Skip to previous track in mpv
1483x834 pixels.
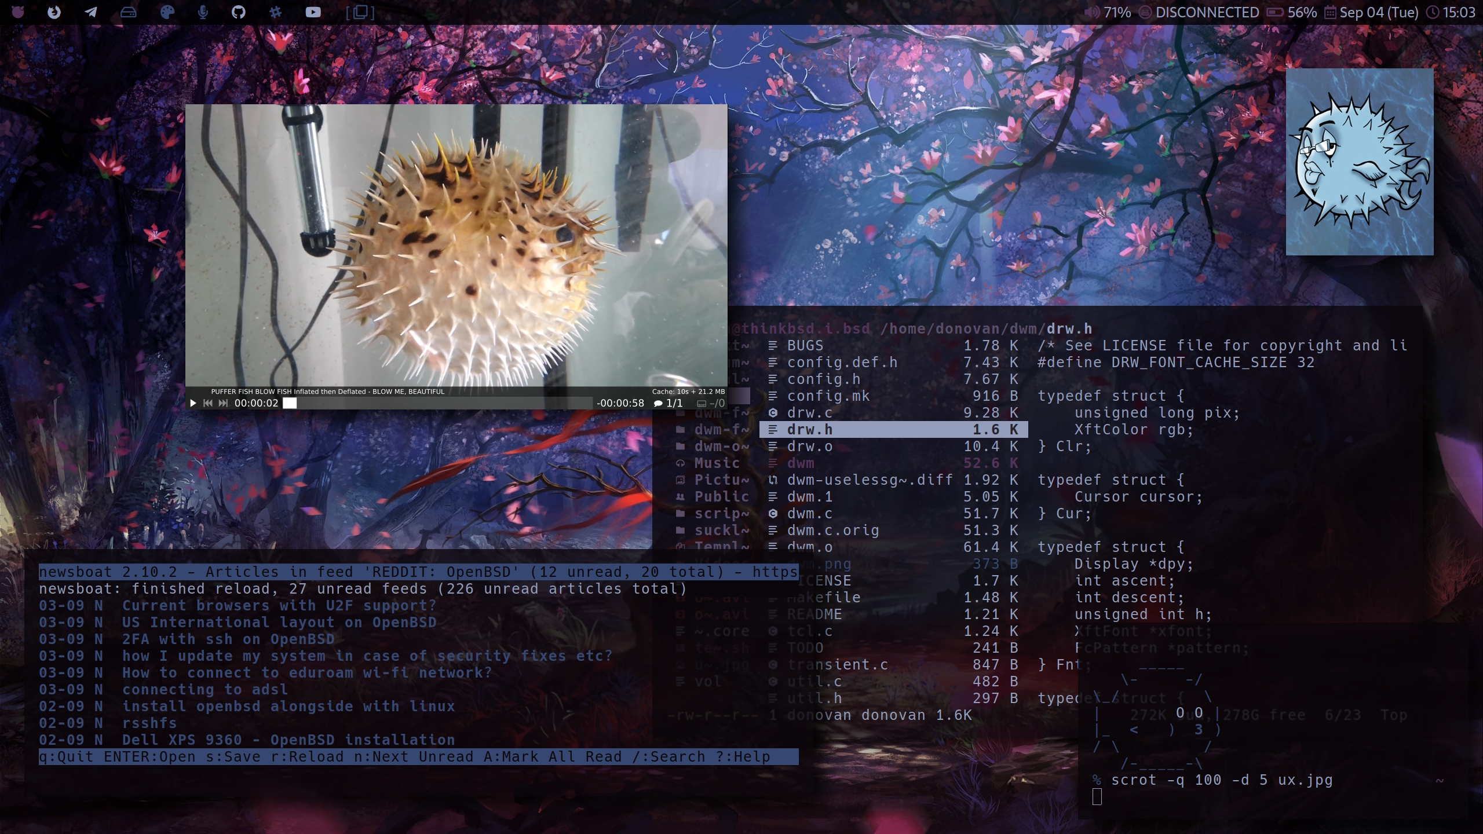coord(208,403)
